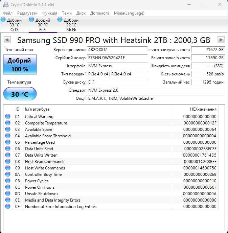The height and width of the screenshot is (233, 228).
Task: Select the Data Units Written attribute name
Action: pos(41,155)
